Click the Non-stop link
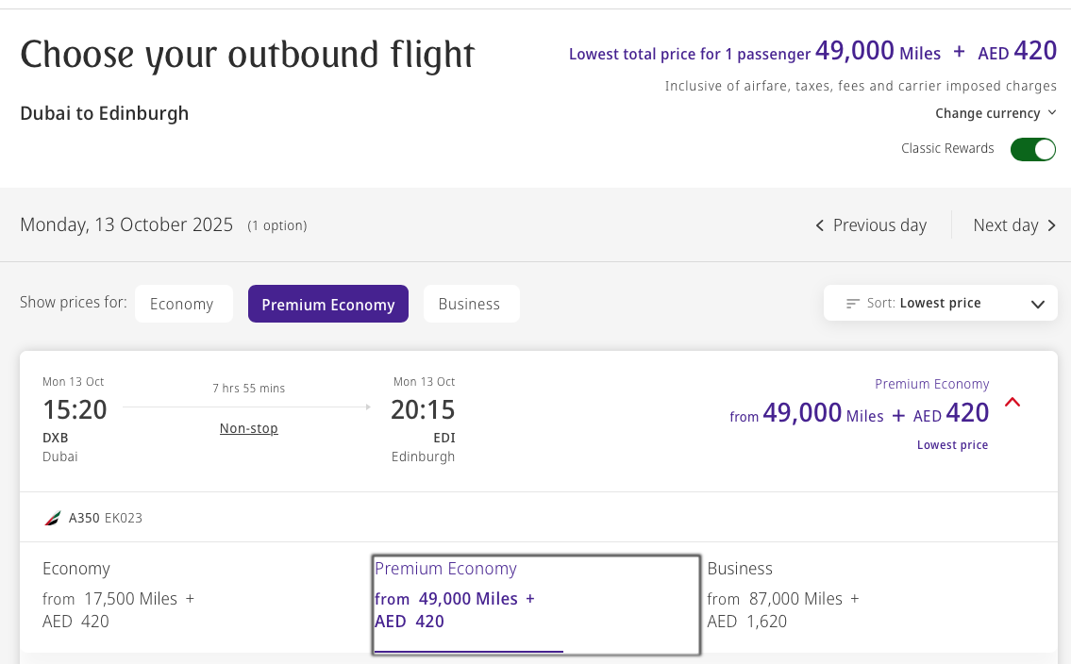 248,428
